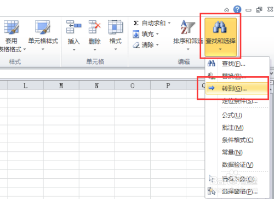Select column M header
Image resolution: width=274 pixels, height=199 pixels.
click(x=61, y=86)
